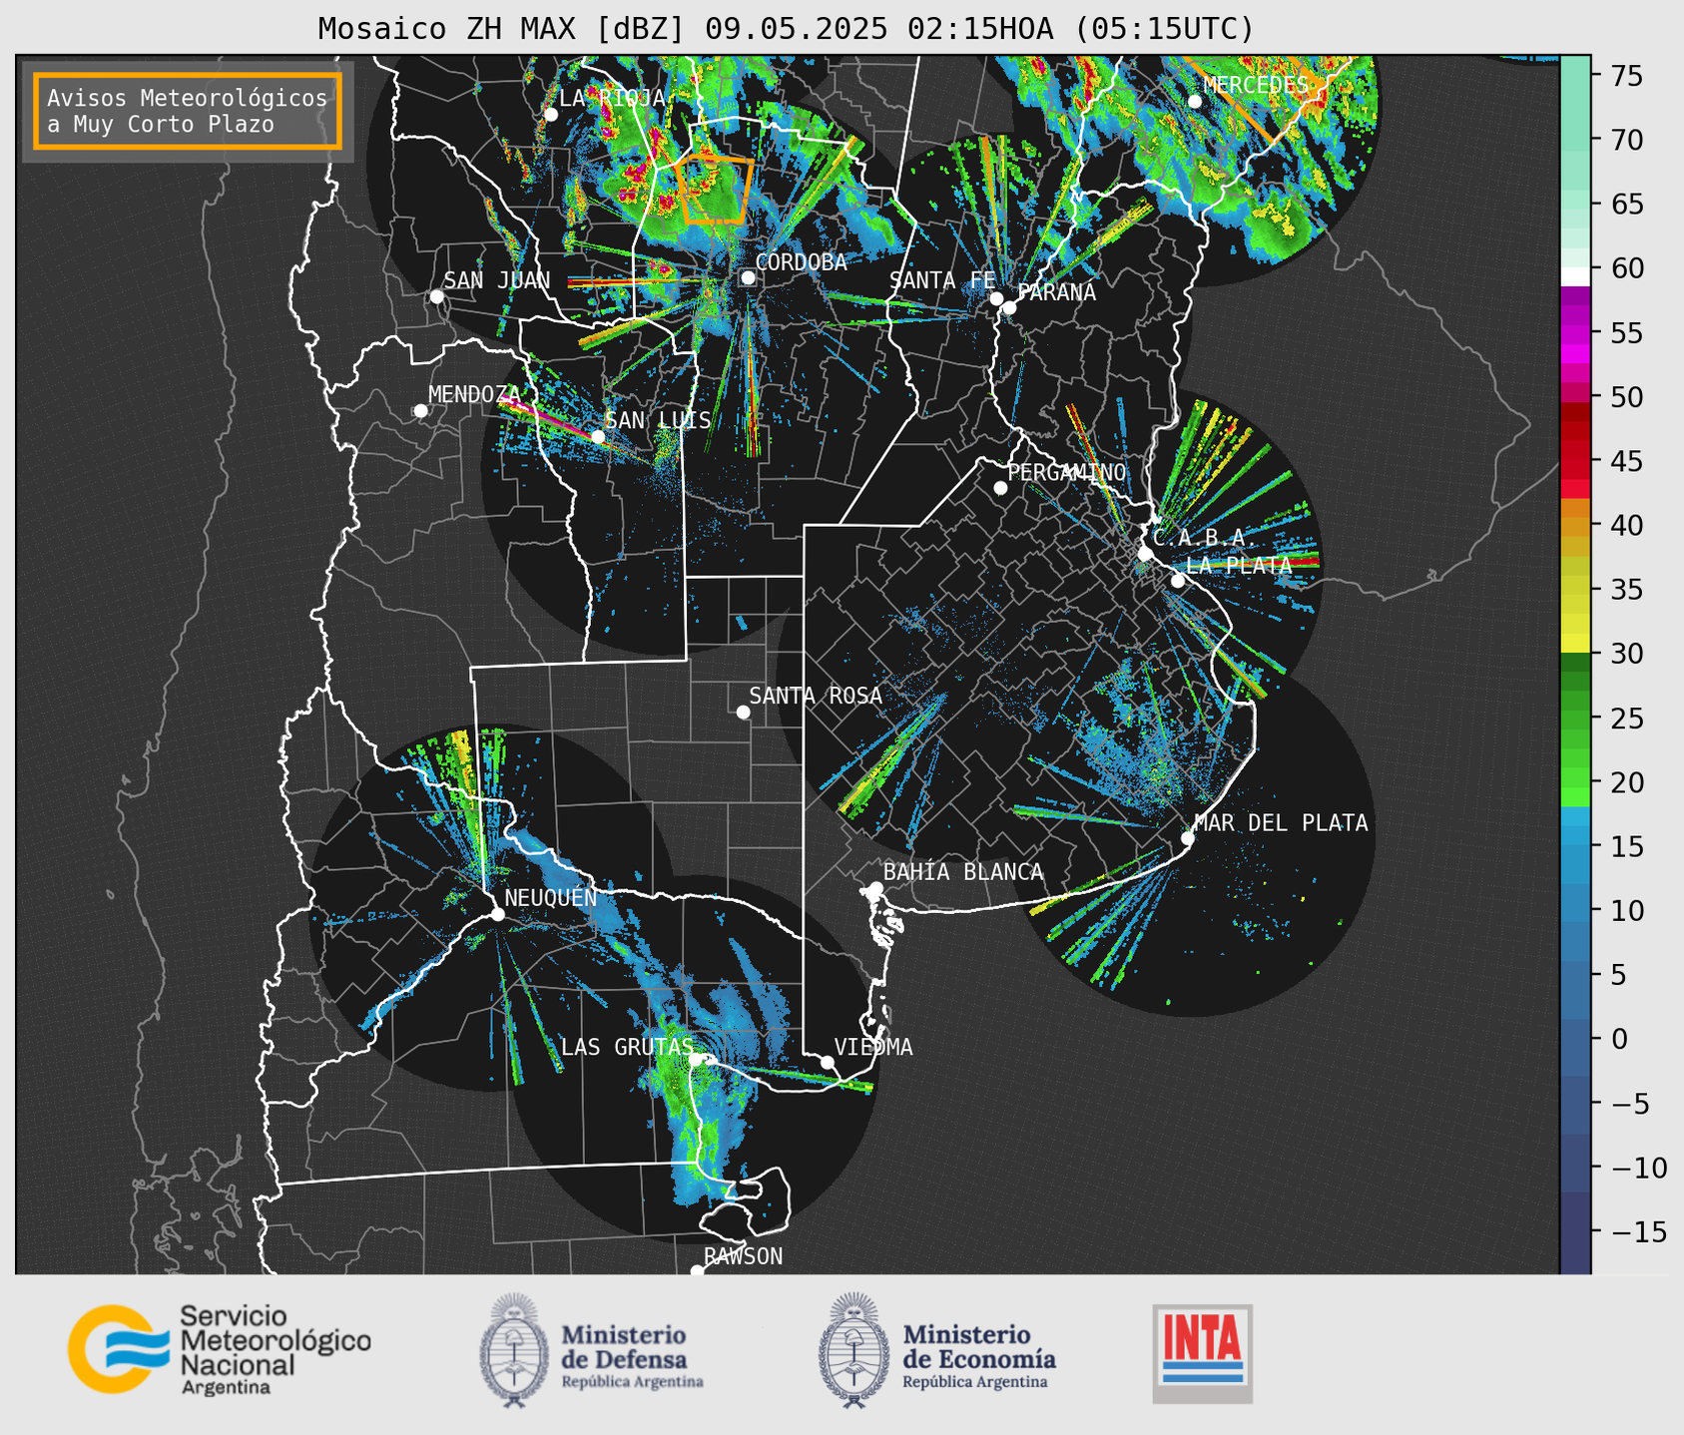The image size is (1684, 1435).
Task: Click the LAS GRUTAS city label
Action: point(627,1047)
